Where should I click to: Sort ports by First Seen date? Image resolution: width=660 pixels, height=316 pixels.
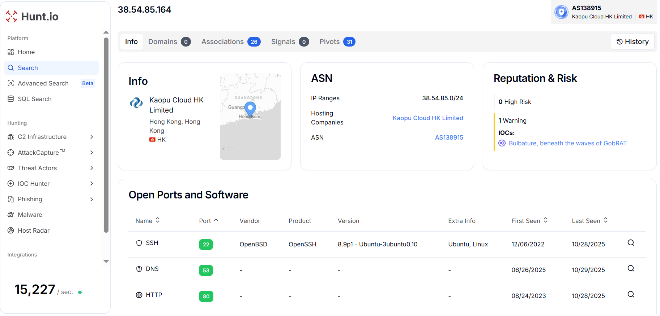[x=529, y=221]
